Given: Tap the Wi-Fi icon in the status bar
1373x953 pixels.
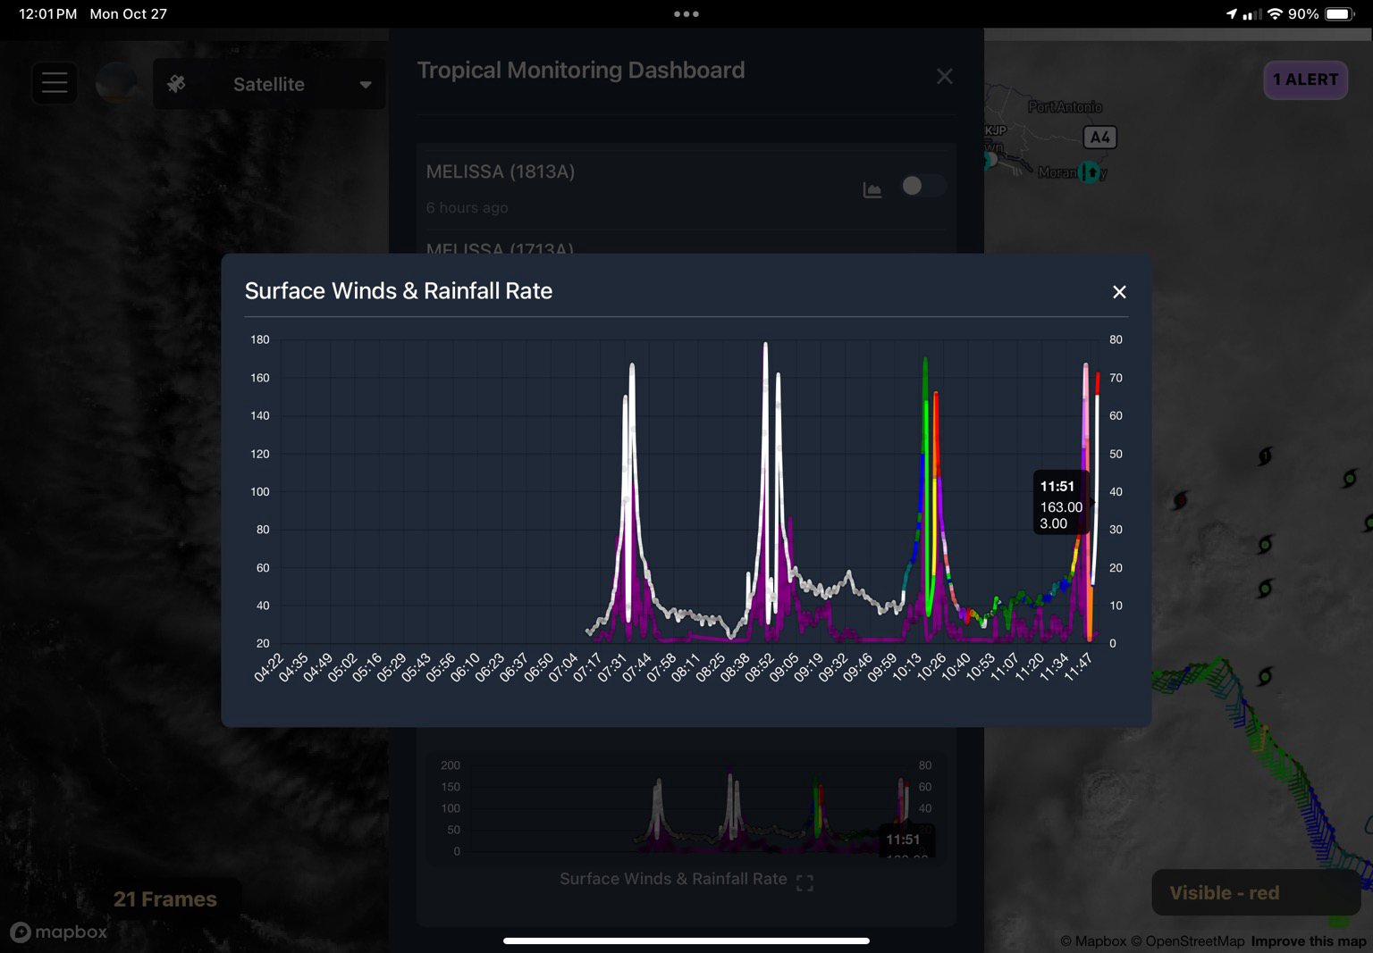Looking at the screenshot, I should (1276, 14).
